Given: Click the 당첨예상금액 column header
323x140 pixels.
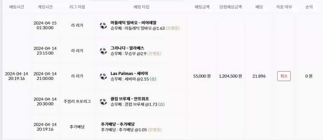Looking at the screenshot, I should point(231,7).
